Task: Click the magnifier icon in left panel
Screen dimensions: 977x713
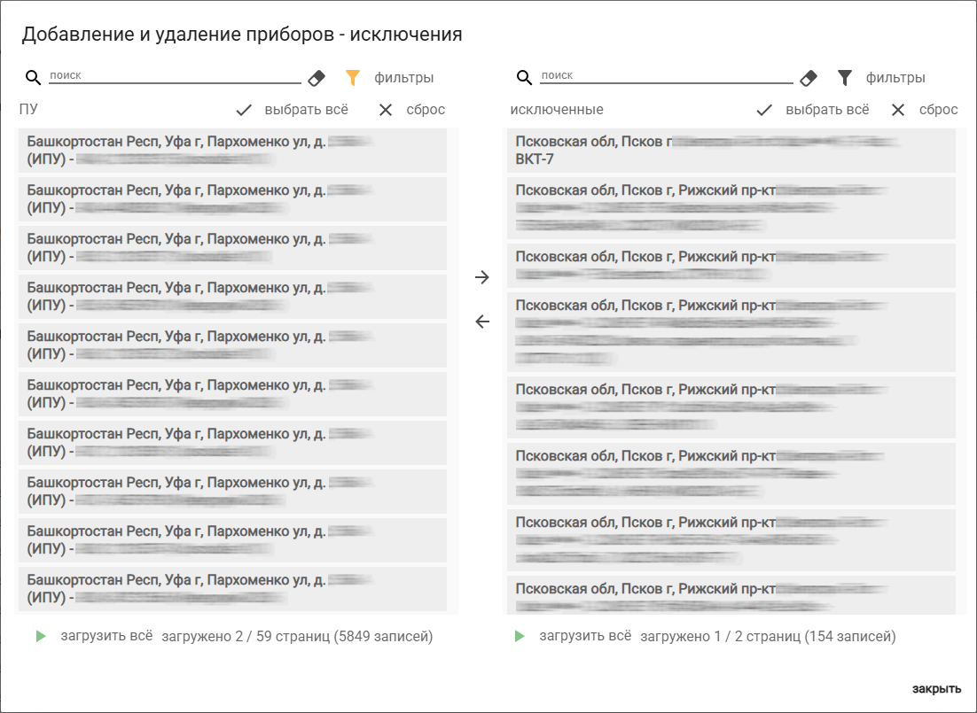Action: [x=34, y=78]
